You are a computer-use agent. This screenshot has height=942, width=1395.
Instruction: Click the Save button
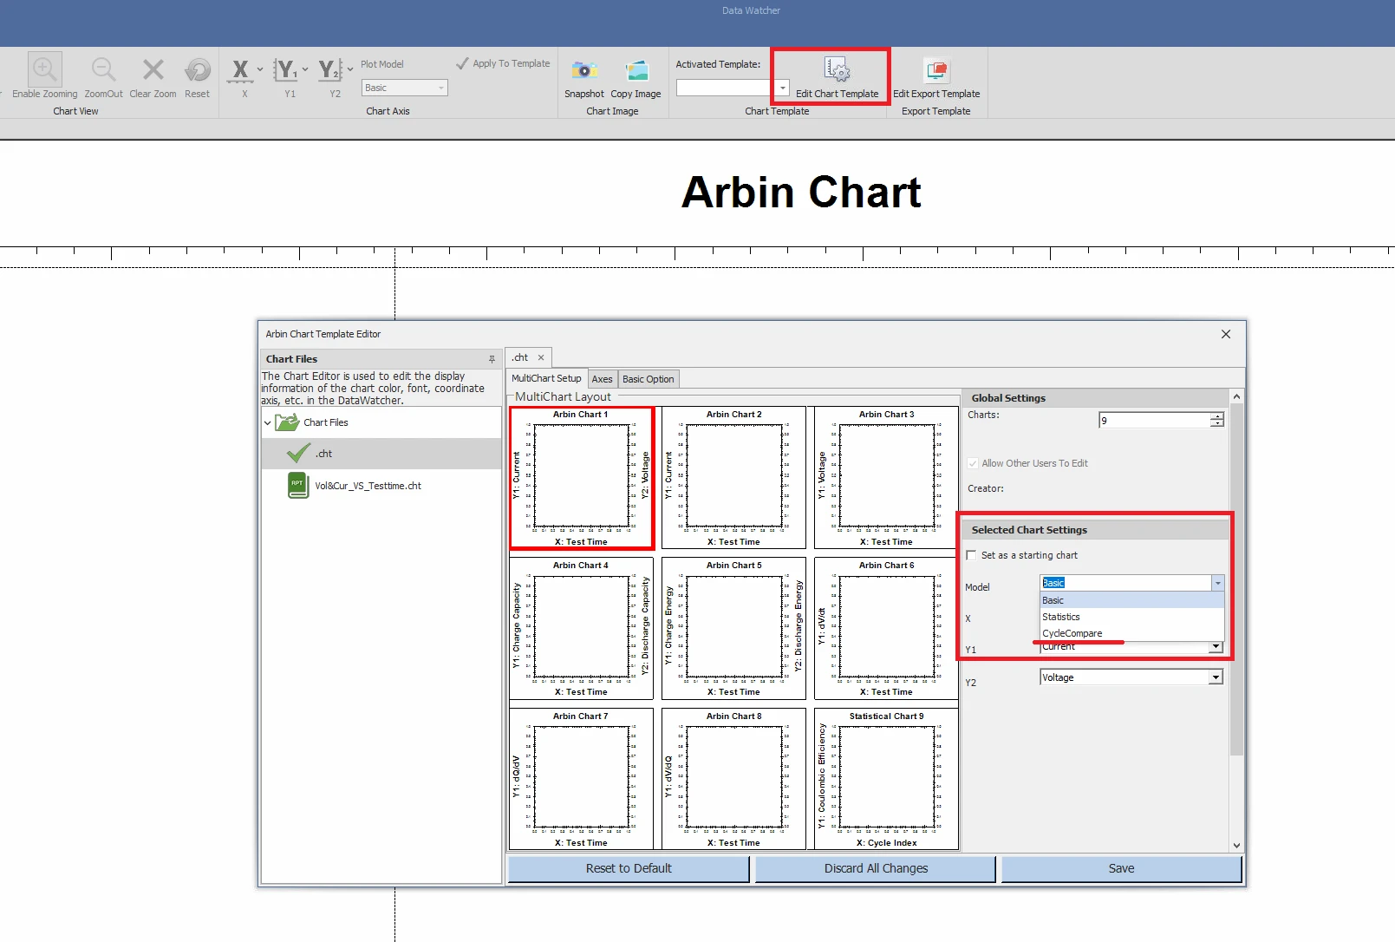[x=1121, y=868]
